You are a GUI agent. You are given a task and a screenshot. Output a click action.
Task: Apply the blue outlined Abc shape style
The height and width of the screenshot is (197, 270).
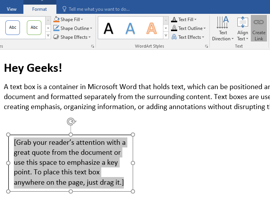click(13, 27)
